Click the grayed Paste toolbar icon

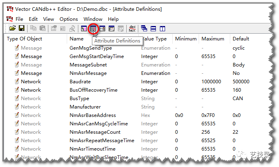tap(42, 28)
